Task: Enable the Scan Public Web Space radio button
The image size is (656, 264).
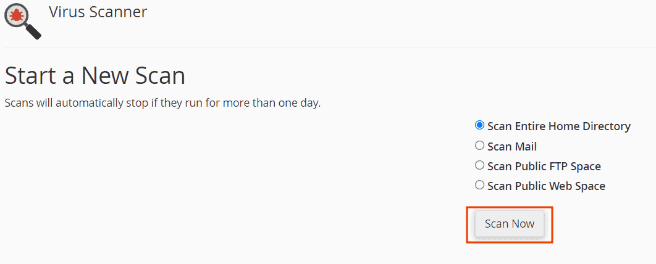Action: click(x=479, y=185)
